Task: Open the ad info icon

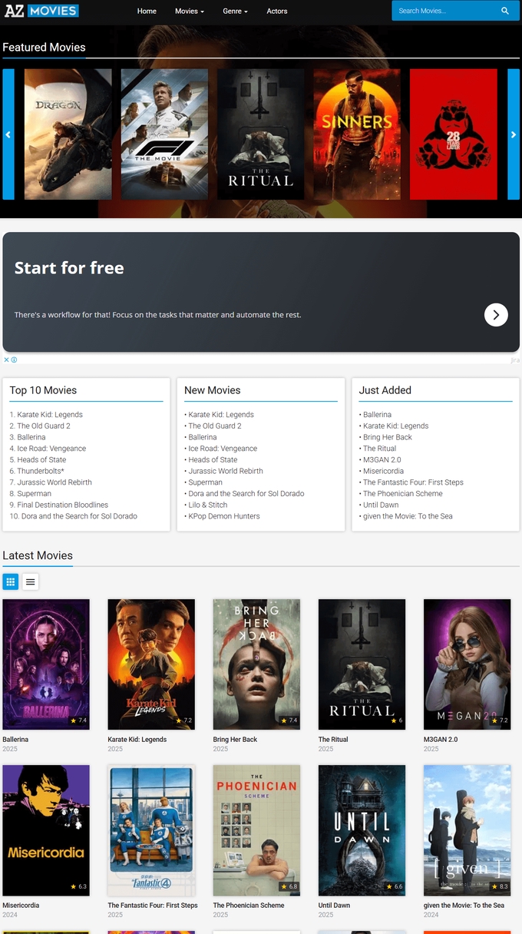Action: tap(14, 359)
